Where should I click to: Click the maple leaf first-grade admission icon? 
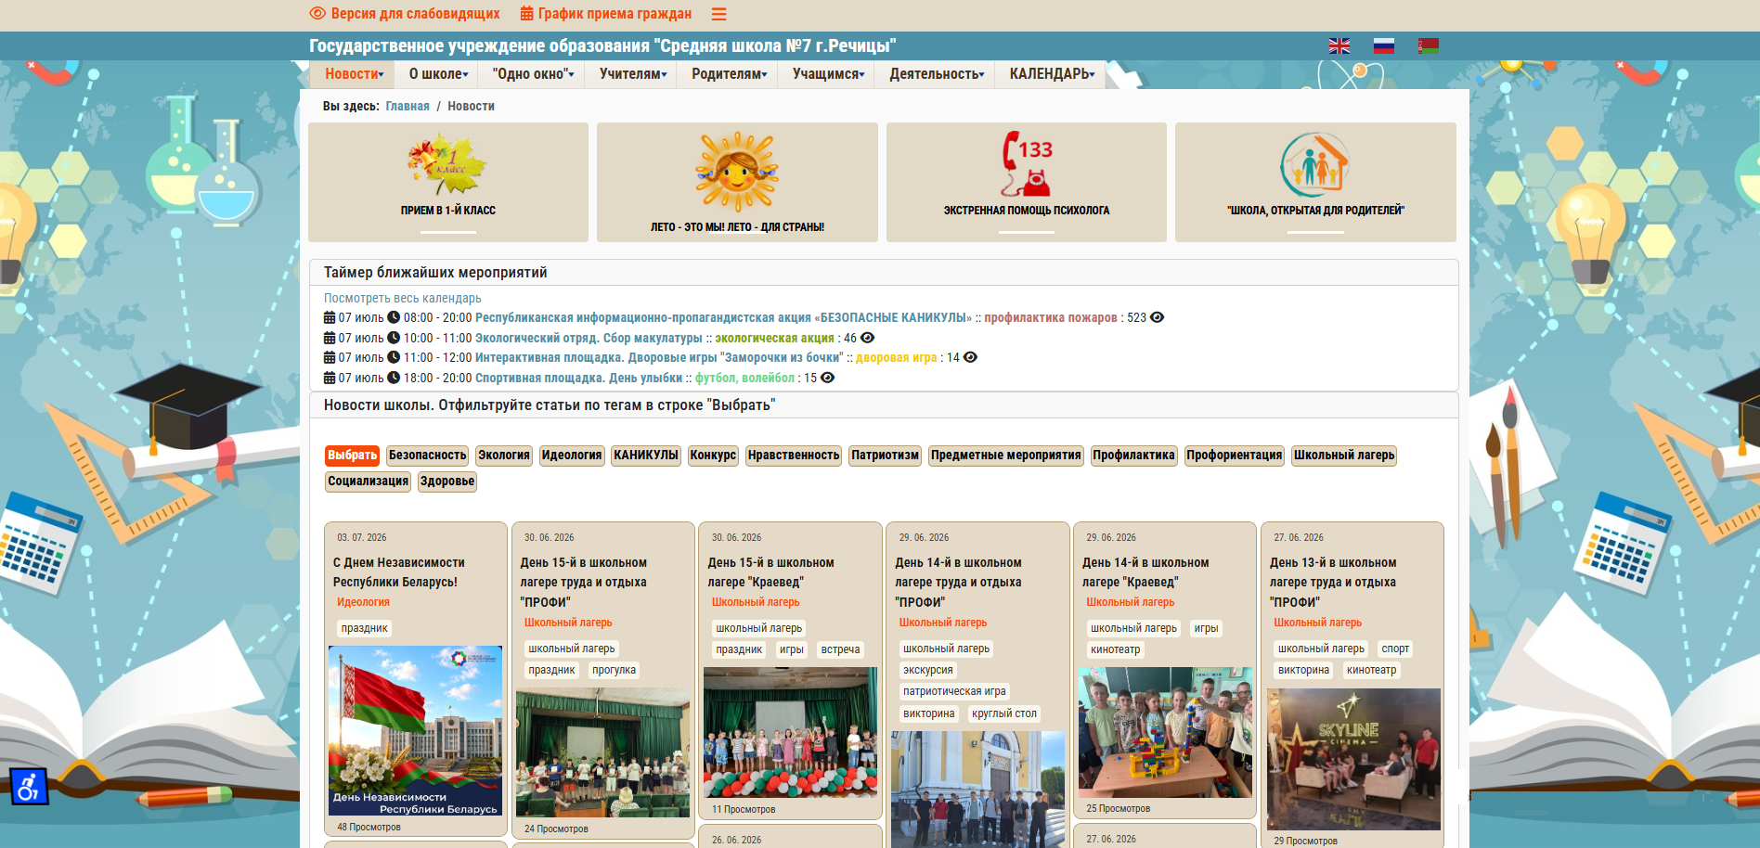pos(447,165)
